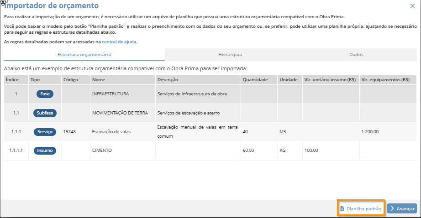Click the Quantidade column header

click(255, 80)
